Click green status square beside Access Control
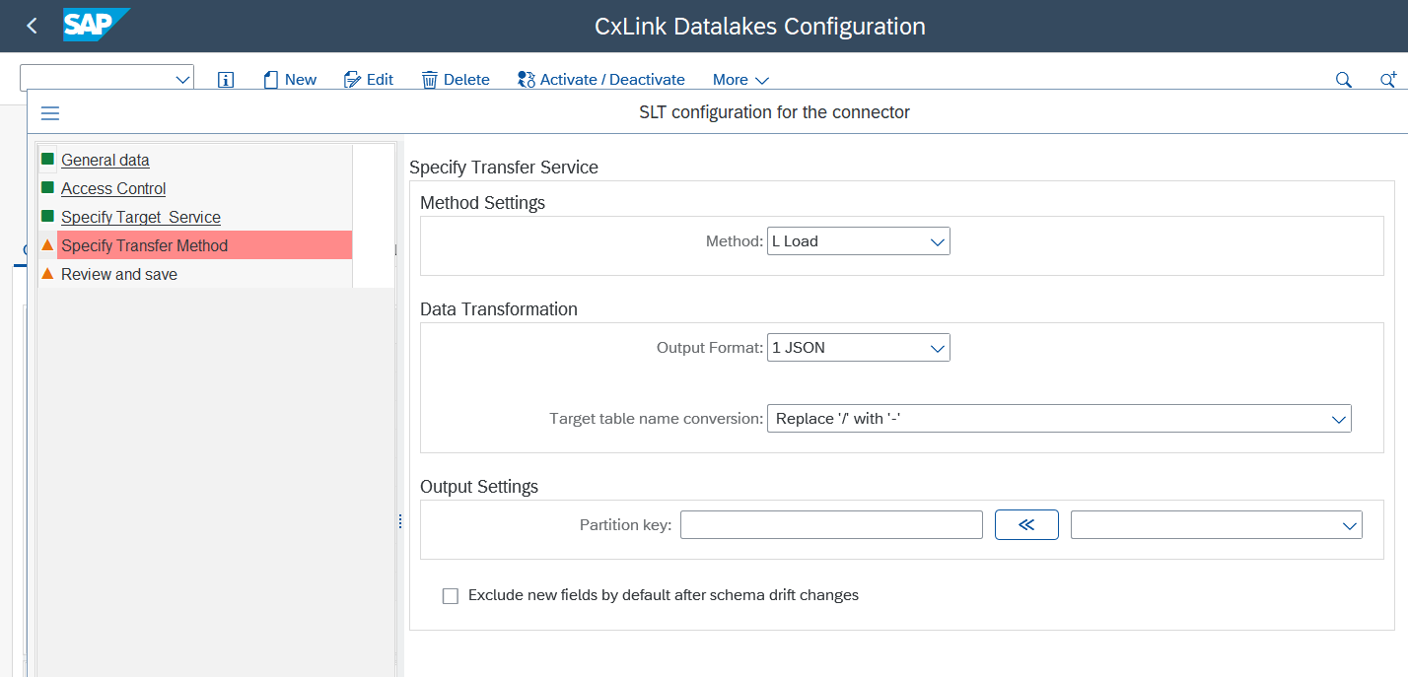This screenshot has height=677, width=1408. 47,187
